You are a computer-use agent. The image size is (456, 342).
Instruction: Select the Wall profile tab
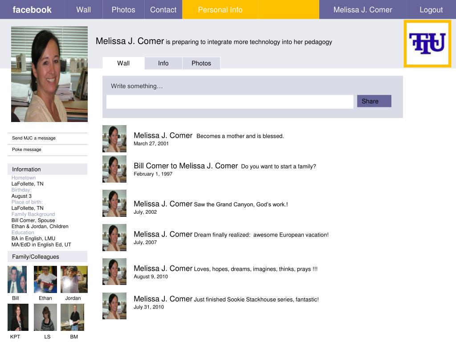coord(123,63)
